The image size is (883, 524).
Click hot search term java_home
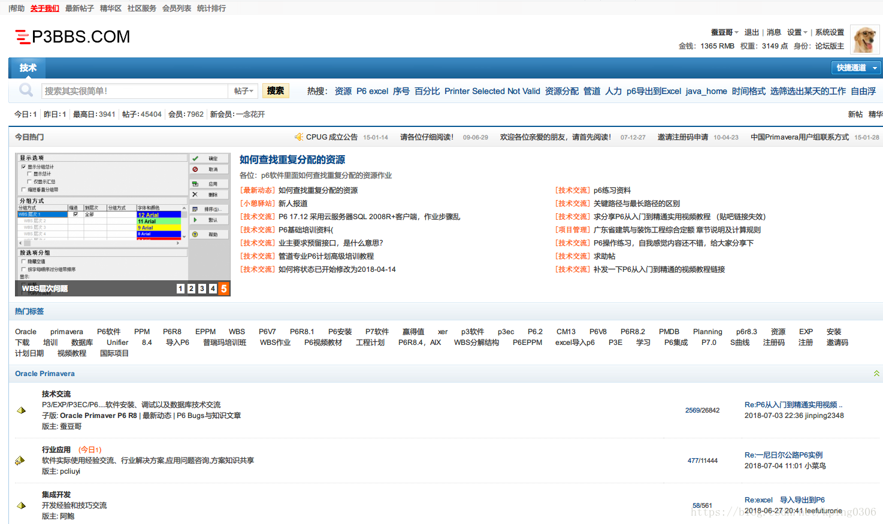click(706, 91)
